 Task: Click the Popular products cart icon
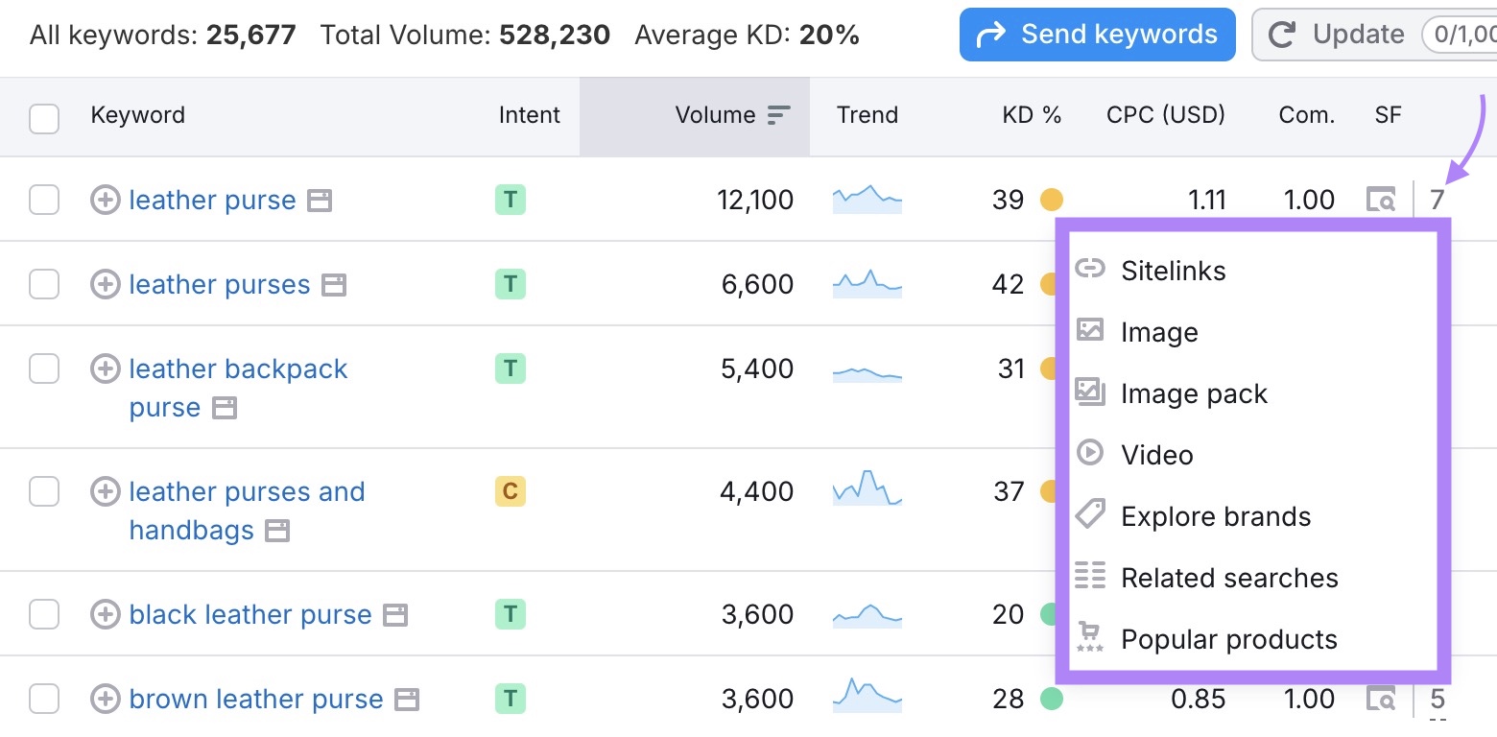click(x=1088, y=638)
